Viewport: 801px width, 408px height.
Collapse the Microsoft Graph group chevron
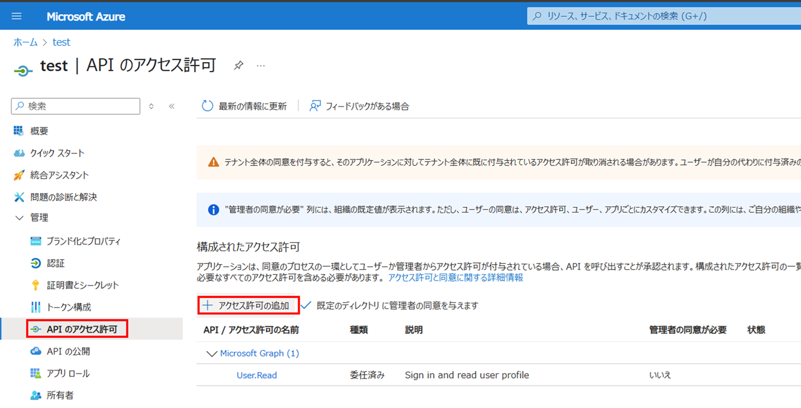(211, 353)
